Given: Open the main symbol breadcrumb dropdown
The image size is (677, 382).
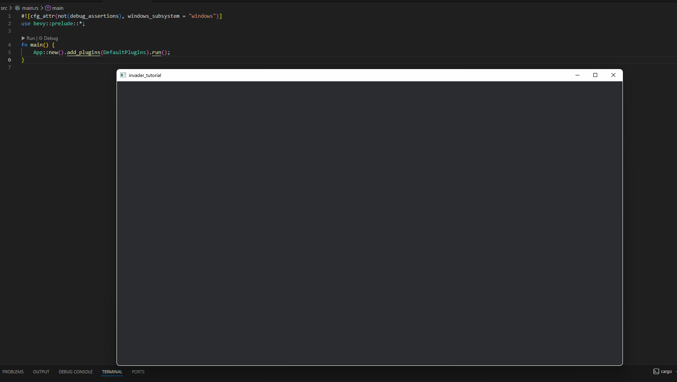Looking at the screenshot, I should [x=58, y=8].
